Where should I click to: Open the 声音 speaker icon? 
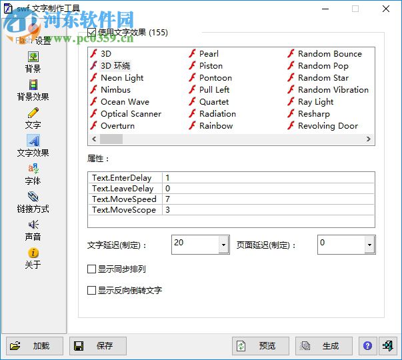(x=33, y=225)
